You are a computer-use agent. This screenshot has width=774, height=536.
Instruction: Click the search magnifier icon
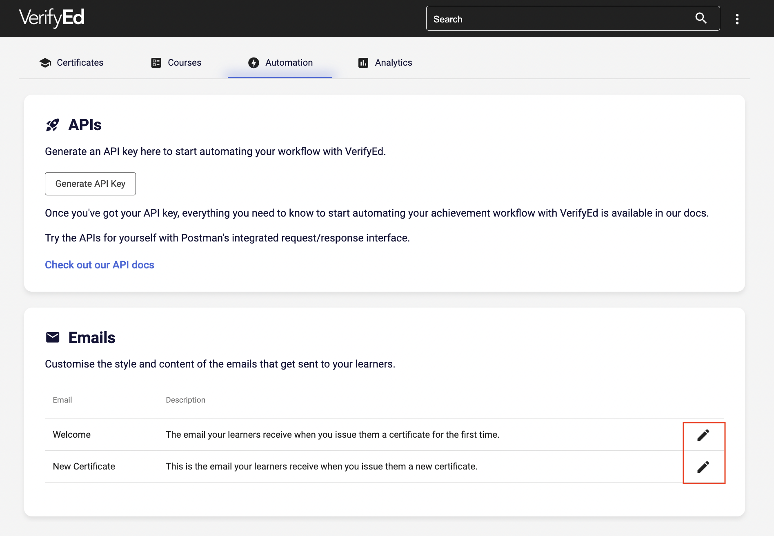701,18
